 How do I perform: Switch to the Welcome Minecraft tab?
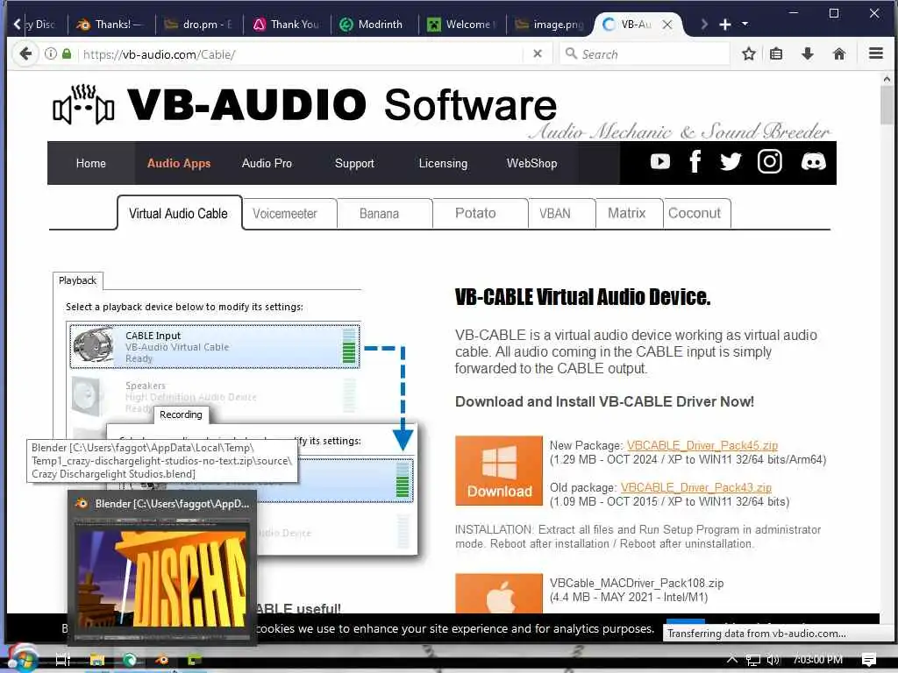pos(462,25)
